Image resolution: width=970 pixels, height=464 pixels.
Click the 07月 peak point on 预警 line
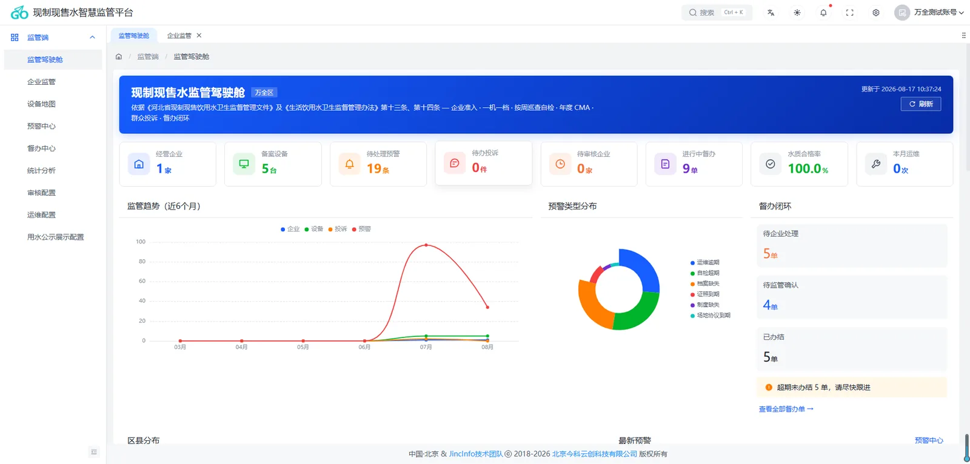pos(426,245)
